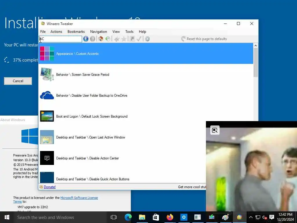Click the Donate! link
The height and width of the screenshot is (223, 297).
click(x=50, y=187)
